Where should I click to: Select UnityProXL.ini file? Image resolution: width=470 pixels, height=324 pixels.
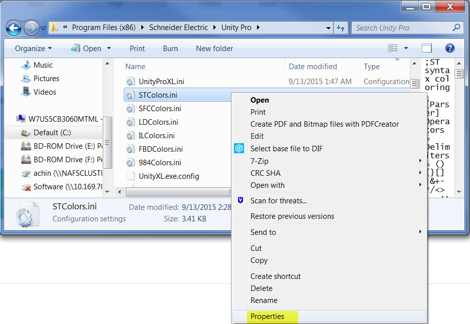click(x=161, y=82)
